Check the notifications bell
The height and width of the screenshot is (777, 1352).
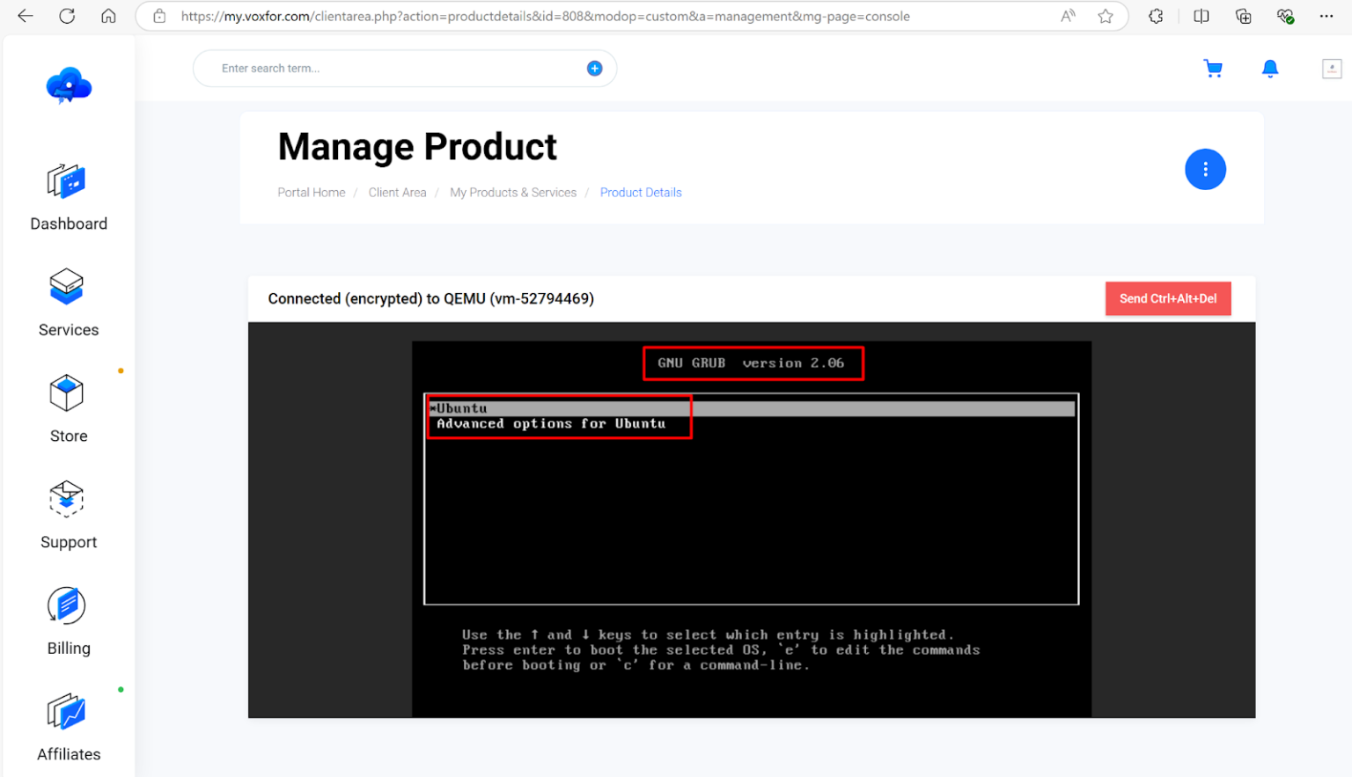(1270, 68)
